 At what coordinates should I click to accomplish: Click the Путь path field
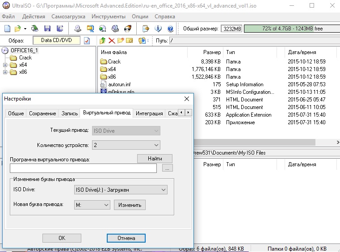pos(255,41)
